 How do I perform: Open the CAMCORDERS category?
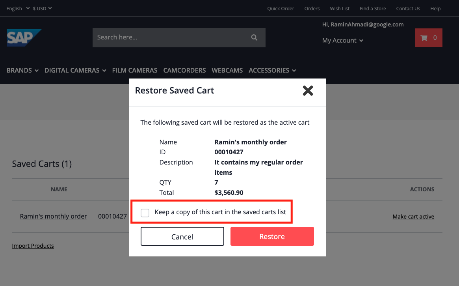tap(184, 70)
